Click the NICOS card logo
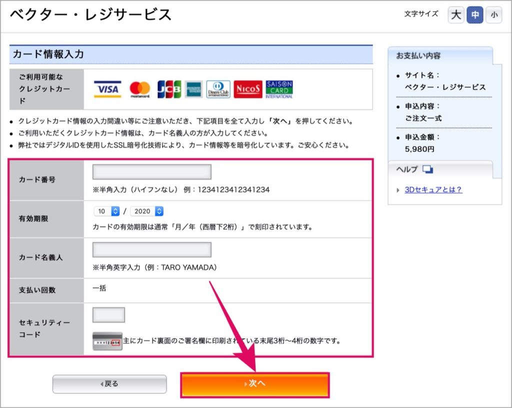 coord(248,89)
